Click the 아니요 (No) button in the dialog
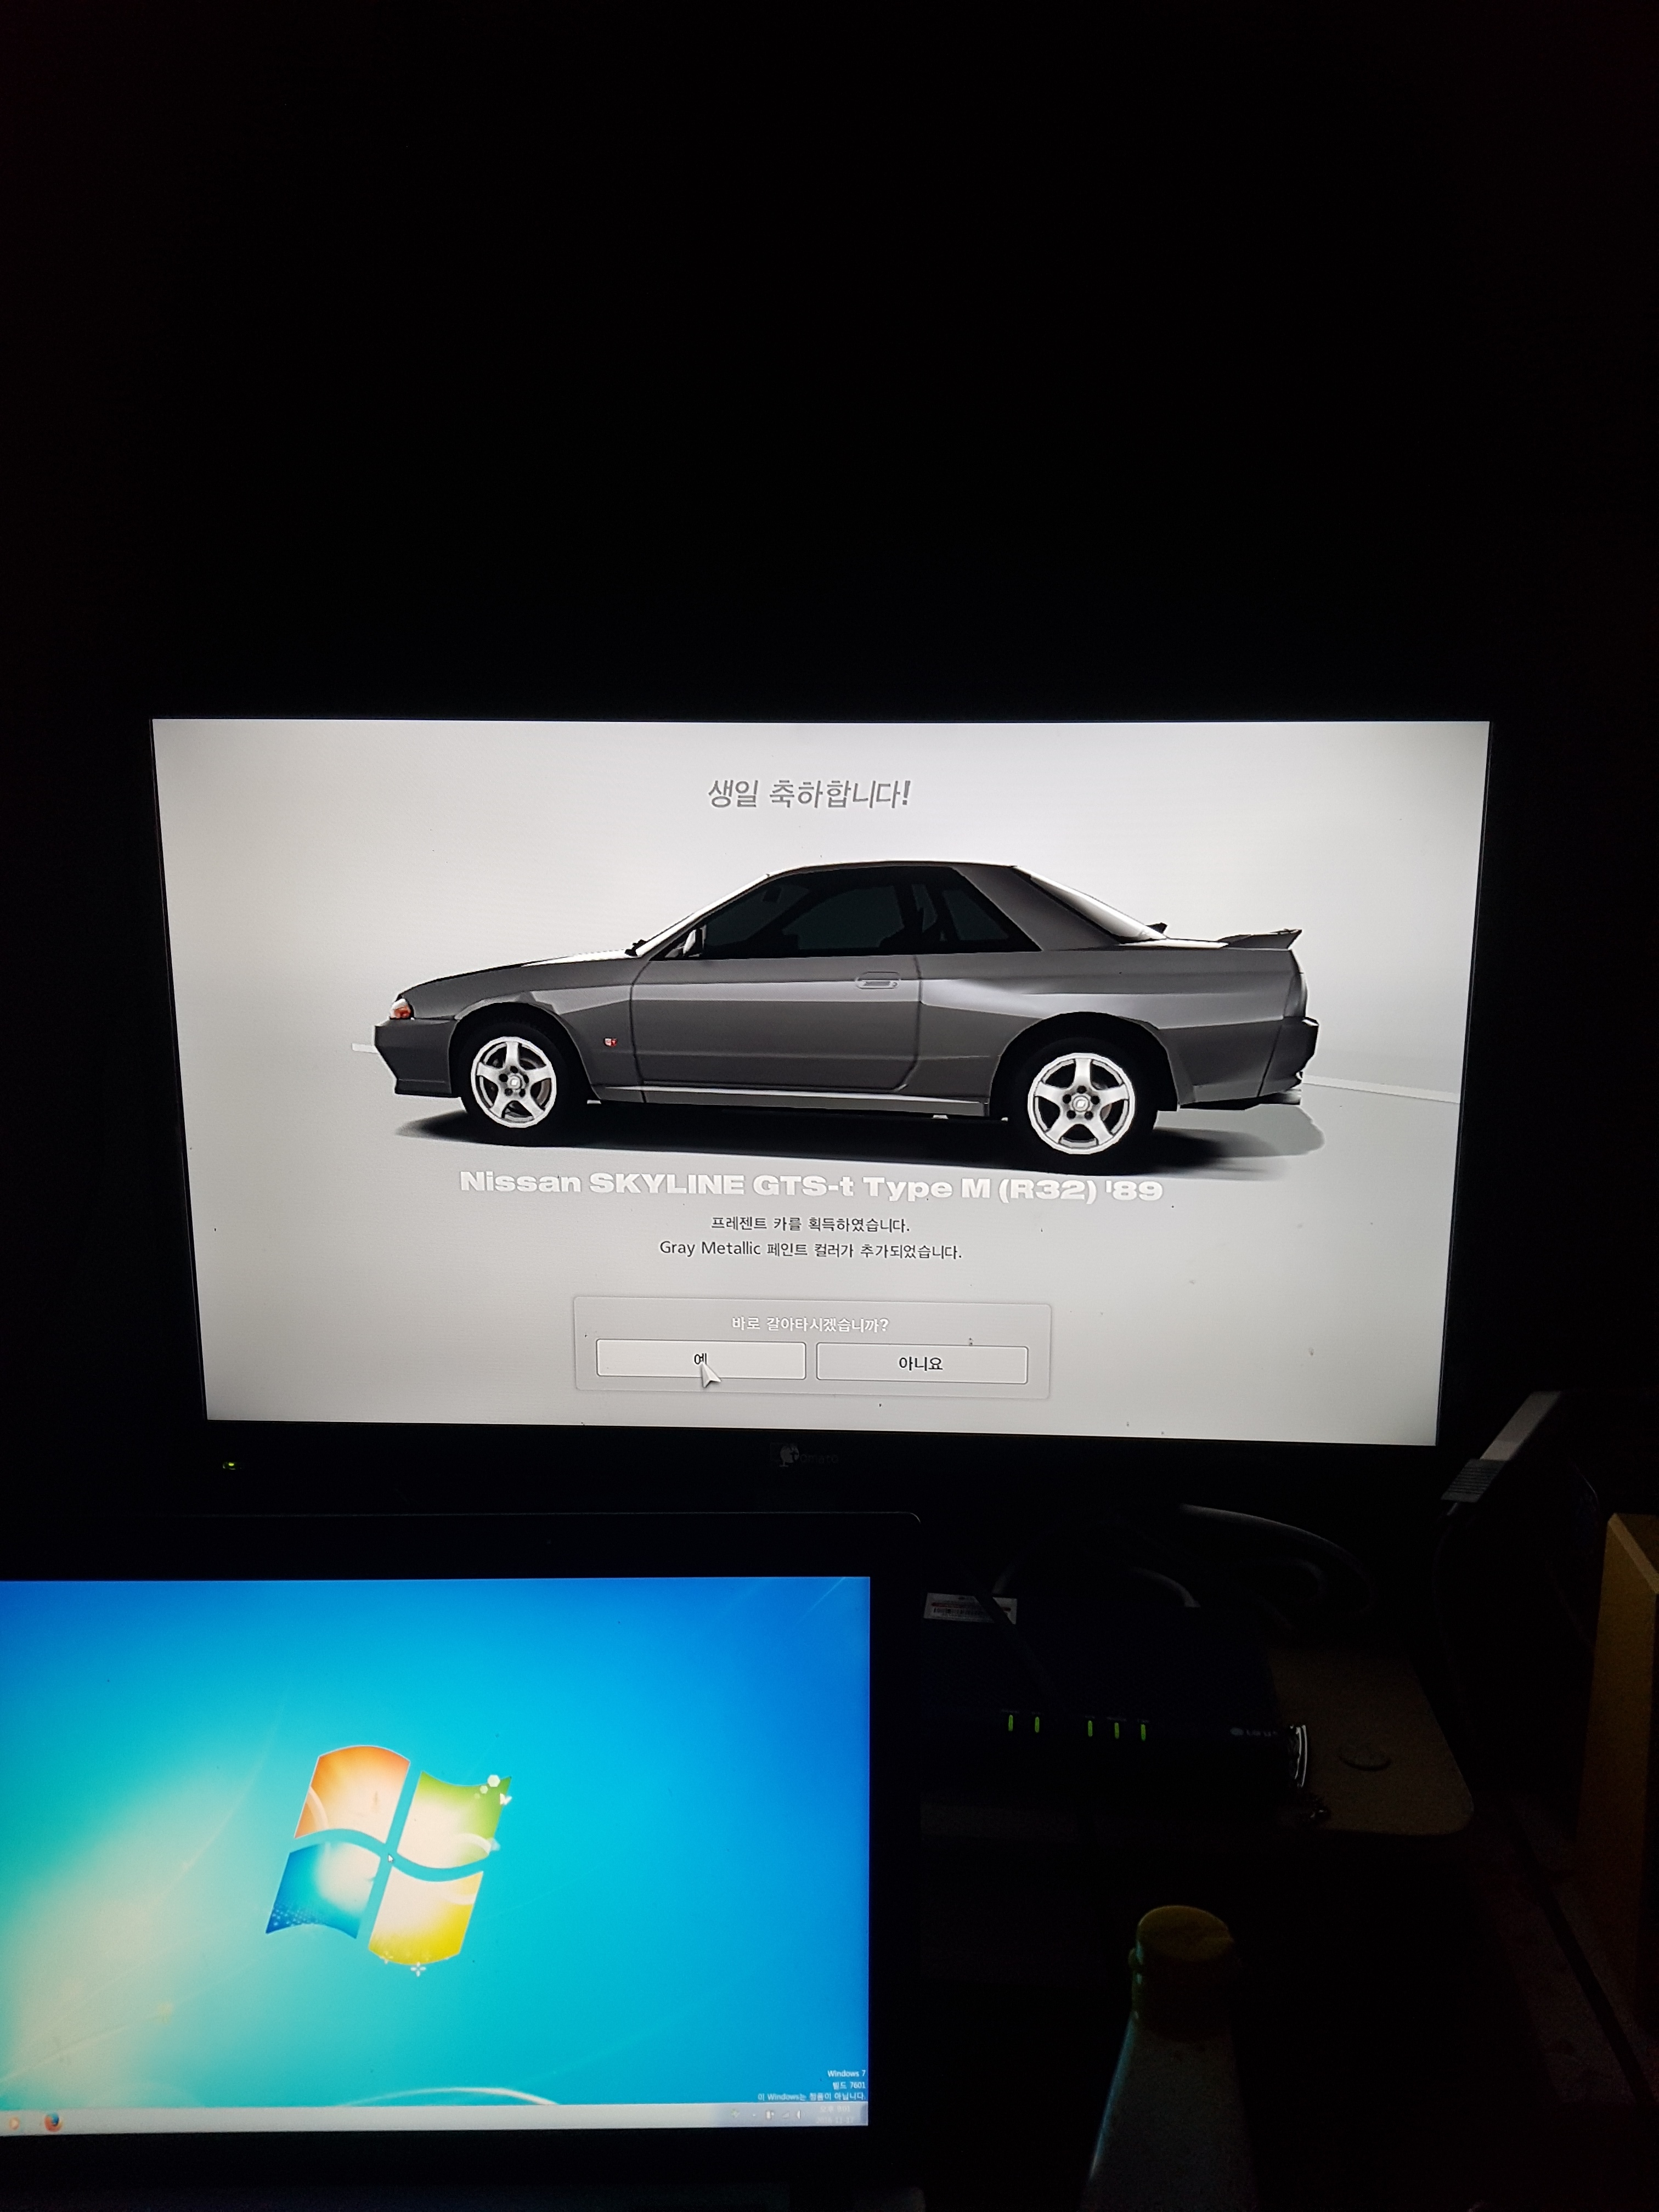Image resolution: width=1659 pixels, height=2212 pixels. tap(921, 1364)
